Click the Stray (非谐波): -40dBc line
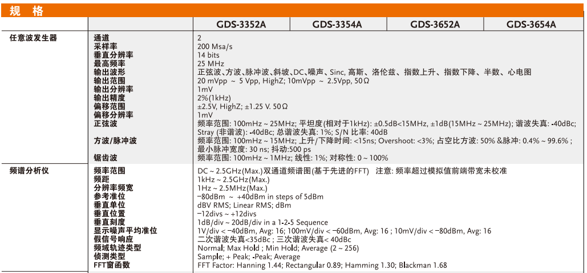Image resolution: width=587 pixels, height=273 pixels. (293, 133)
